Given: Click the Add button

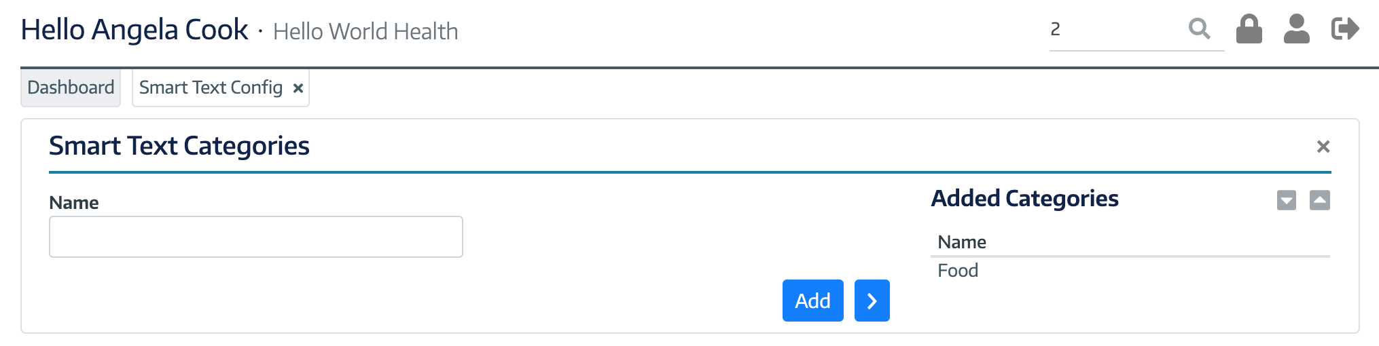Looking at the screenshot, I should (x=812, y=301).
